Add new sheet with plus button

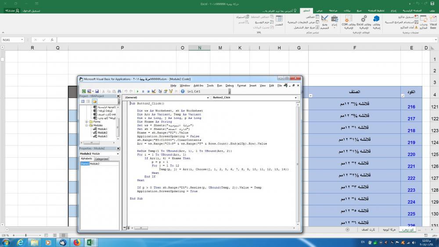click(347, 229)
